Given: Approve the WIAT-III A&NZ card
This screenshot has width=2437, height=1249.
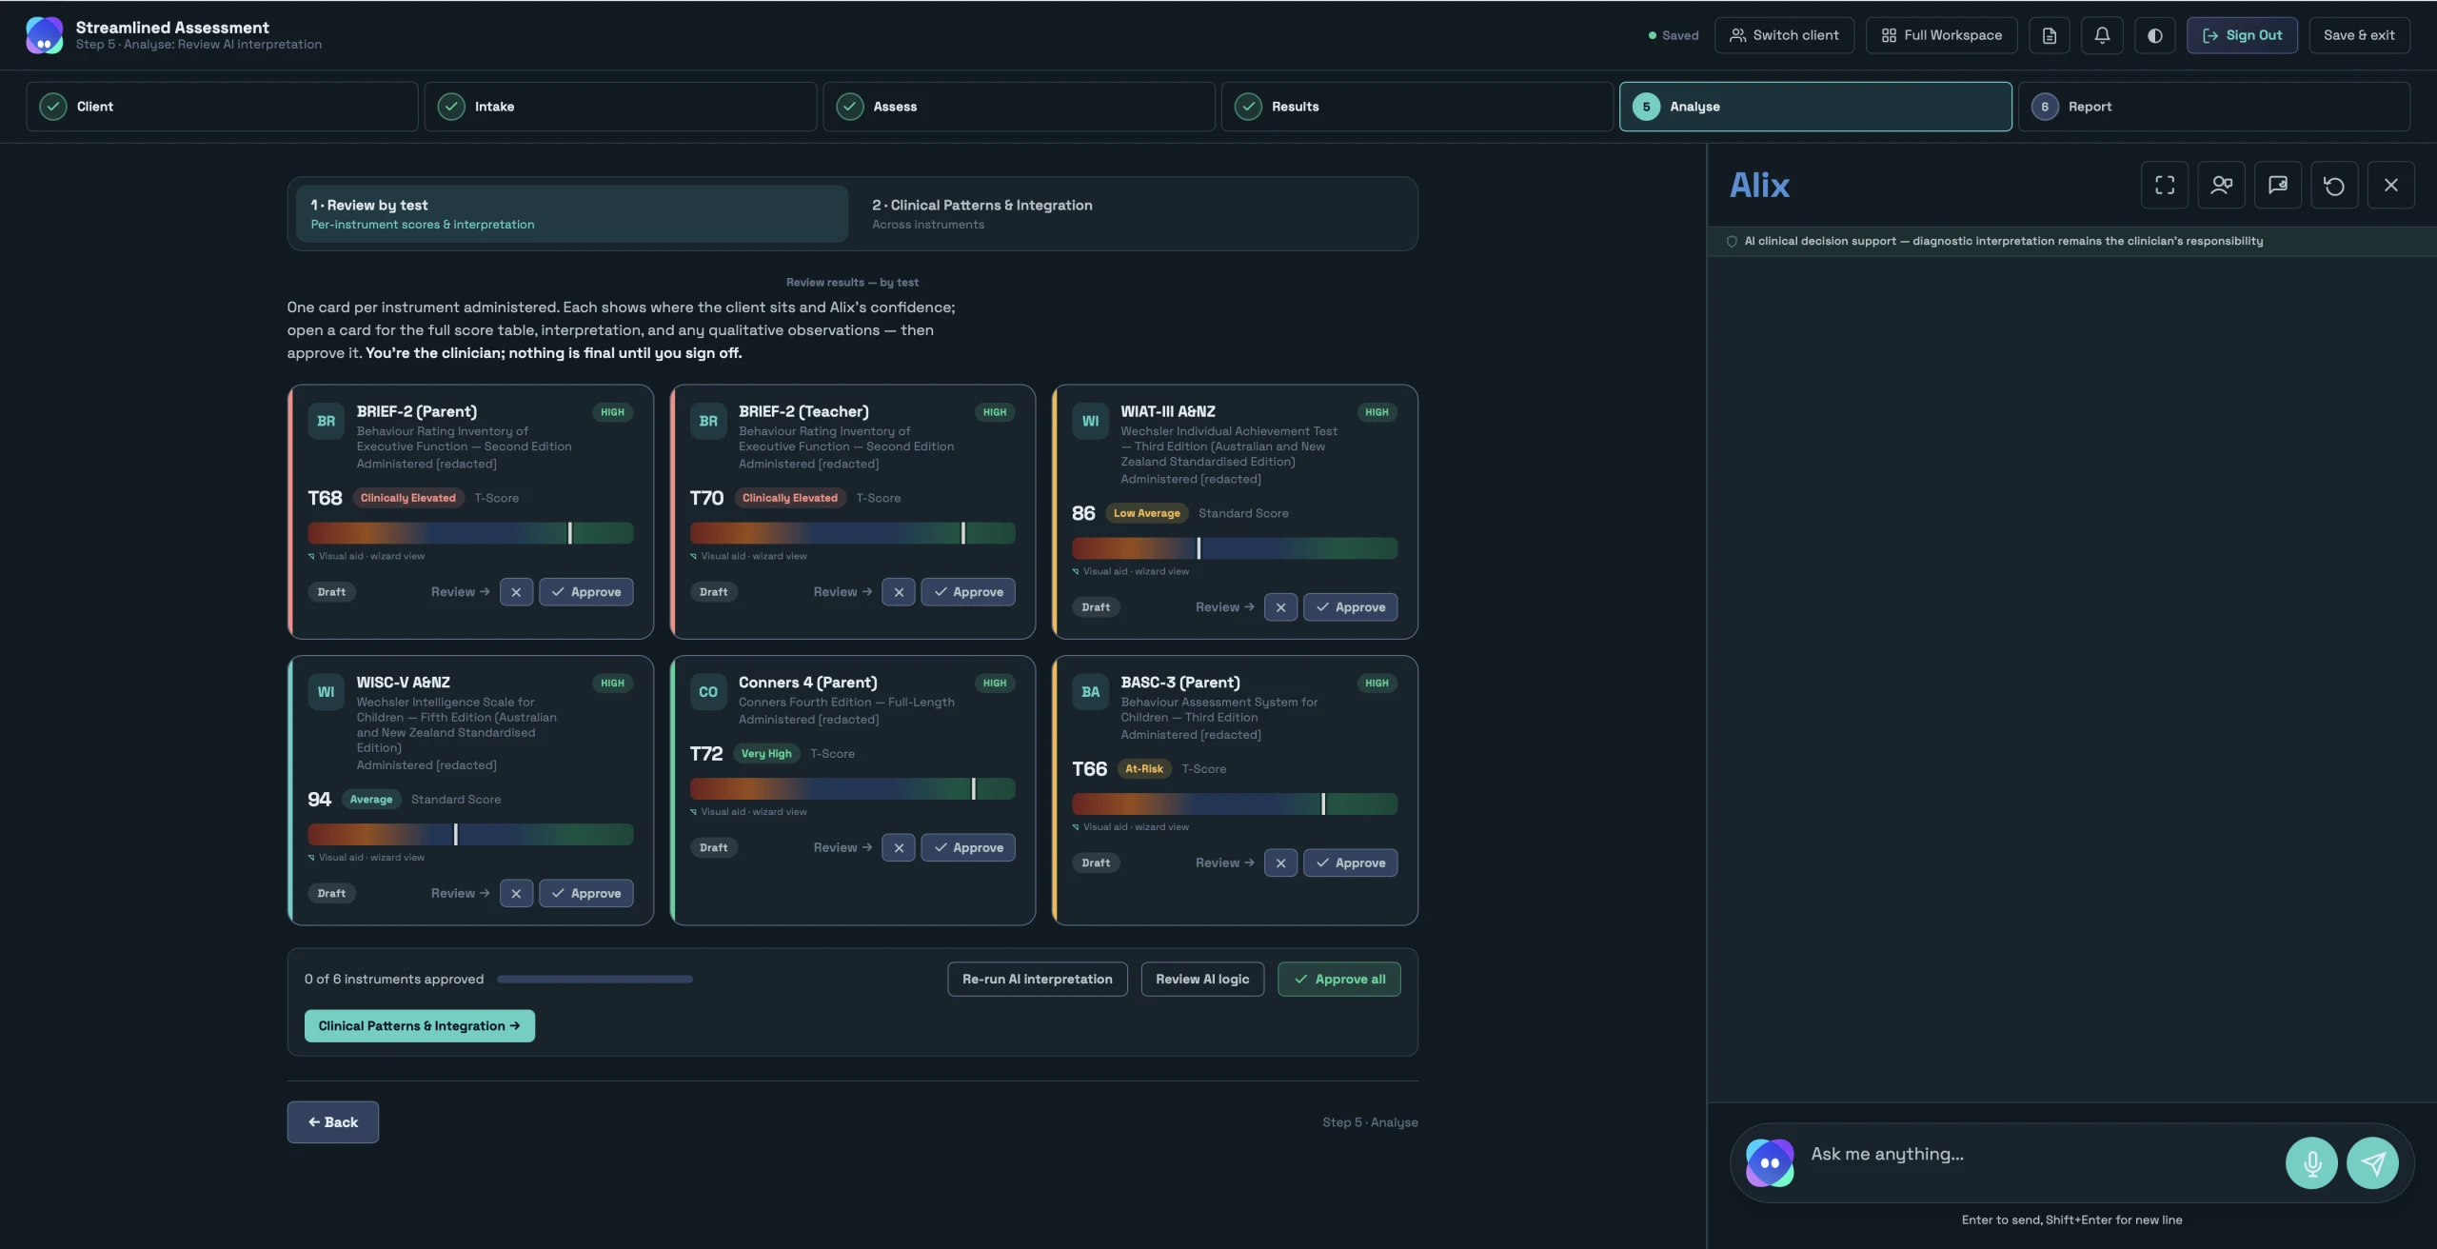Looking at the screenshot, I should click(1350, 607).
